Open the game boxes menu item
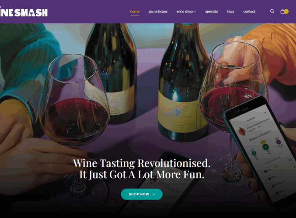The width and height of the screenshot is (296, 218). tap(158, 12)
